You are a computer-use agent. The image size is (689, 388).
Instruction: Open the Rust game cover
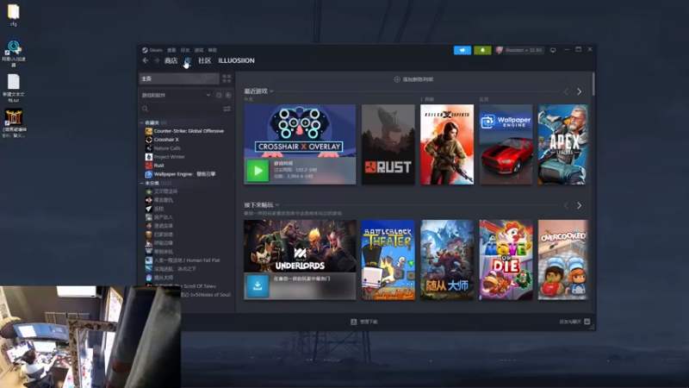coord(388,145)
